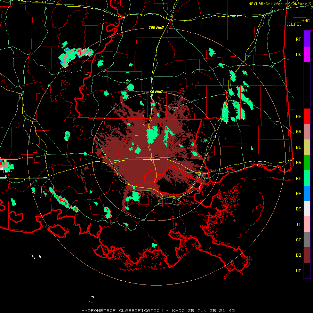Screen dimensions: 313x313
Task: Click the GC gray legend swatch
Action: [307, 240]
